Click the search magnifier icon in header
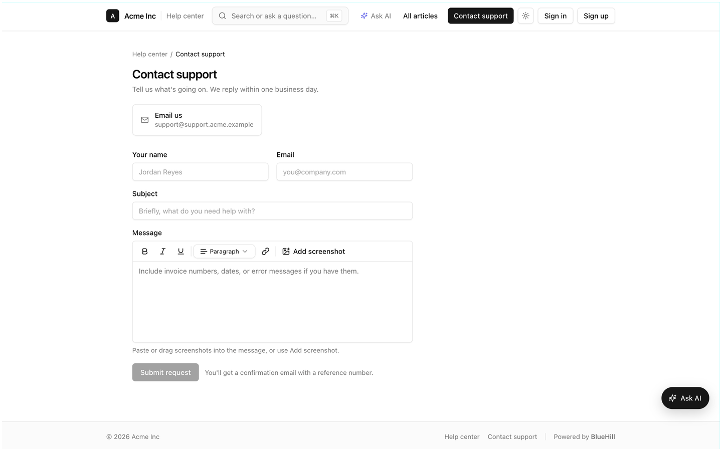 [223, 16]
